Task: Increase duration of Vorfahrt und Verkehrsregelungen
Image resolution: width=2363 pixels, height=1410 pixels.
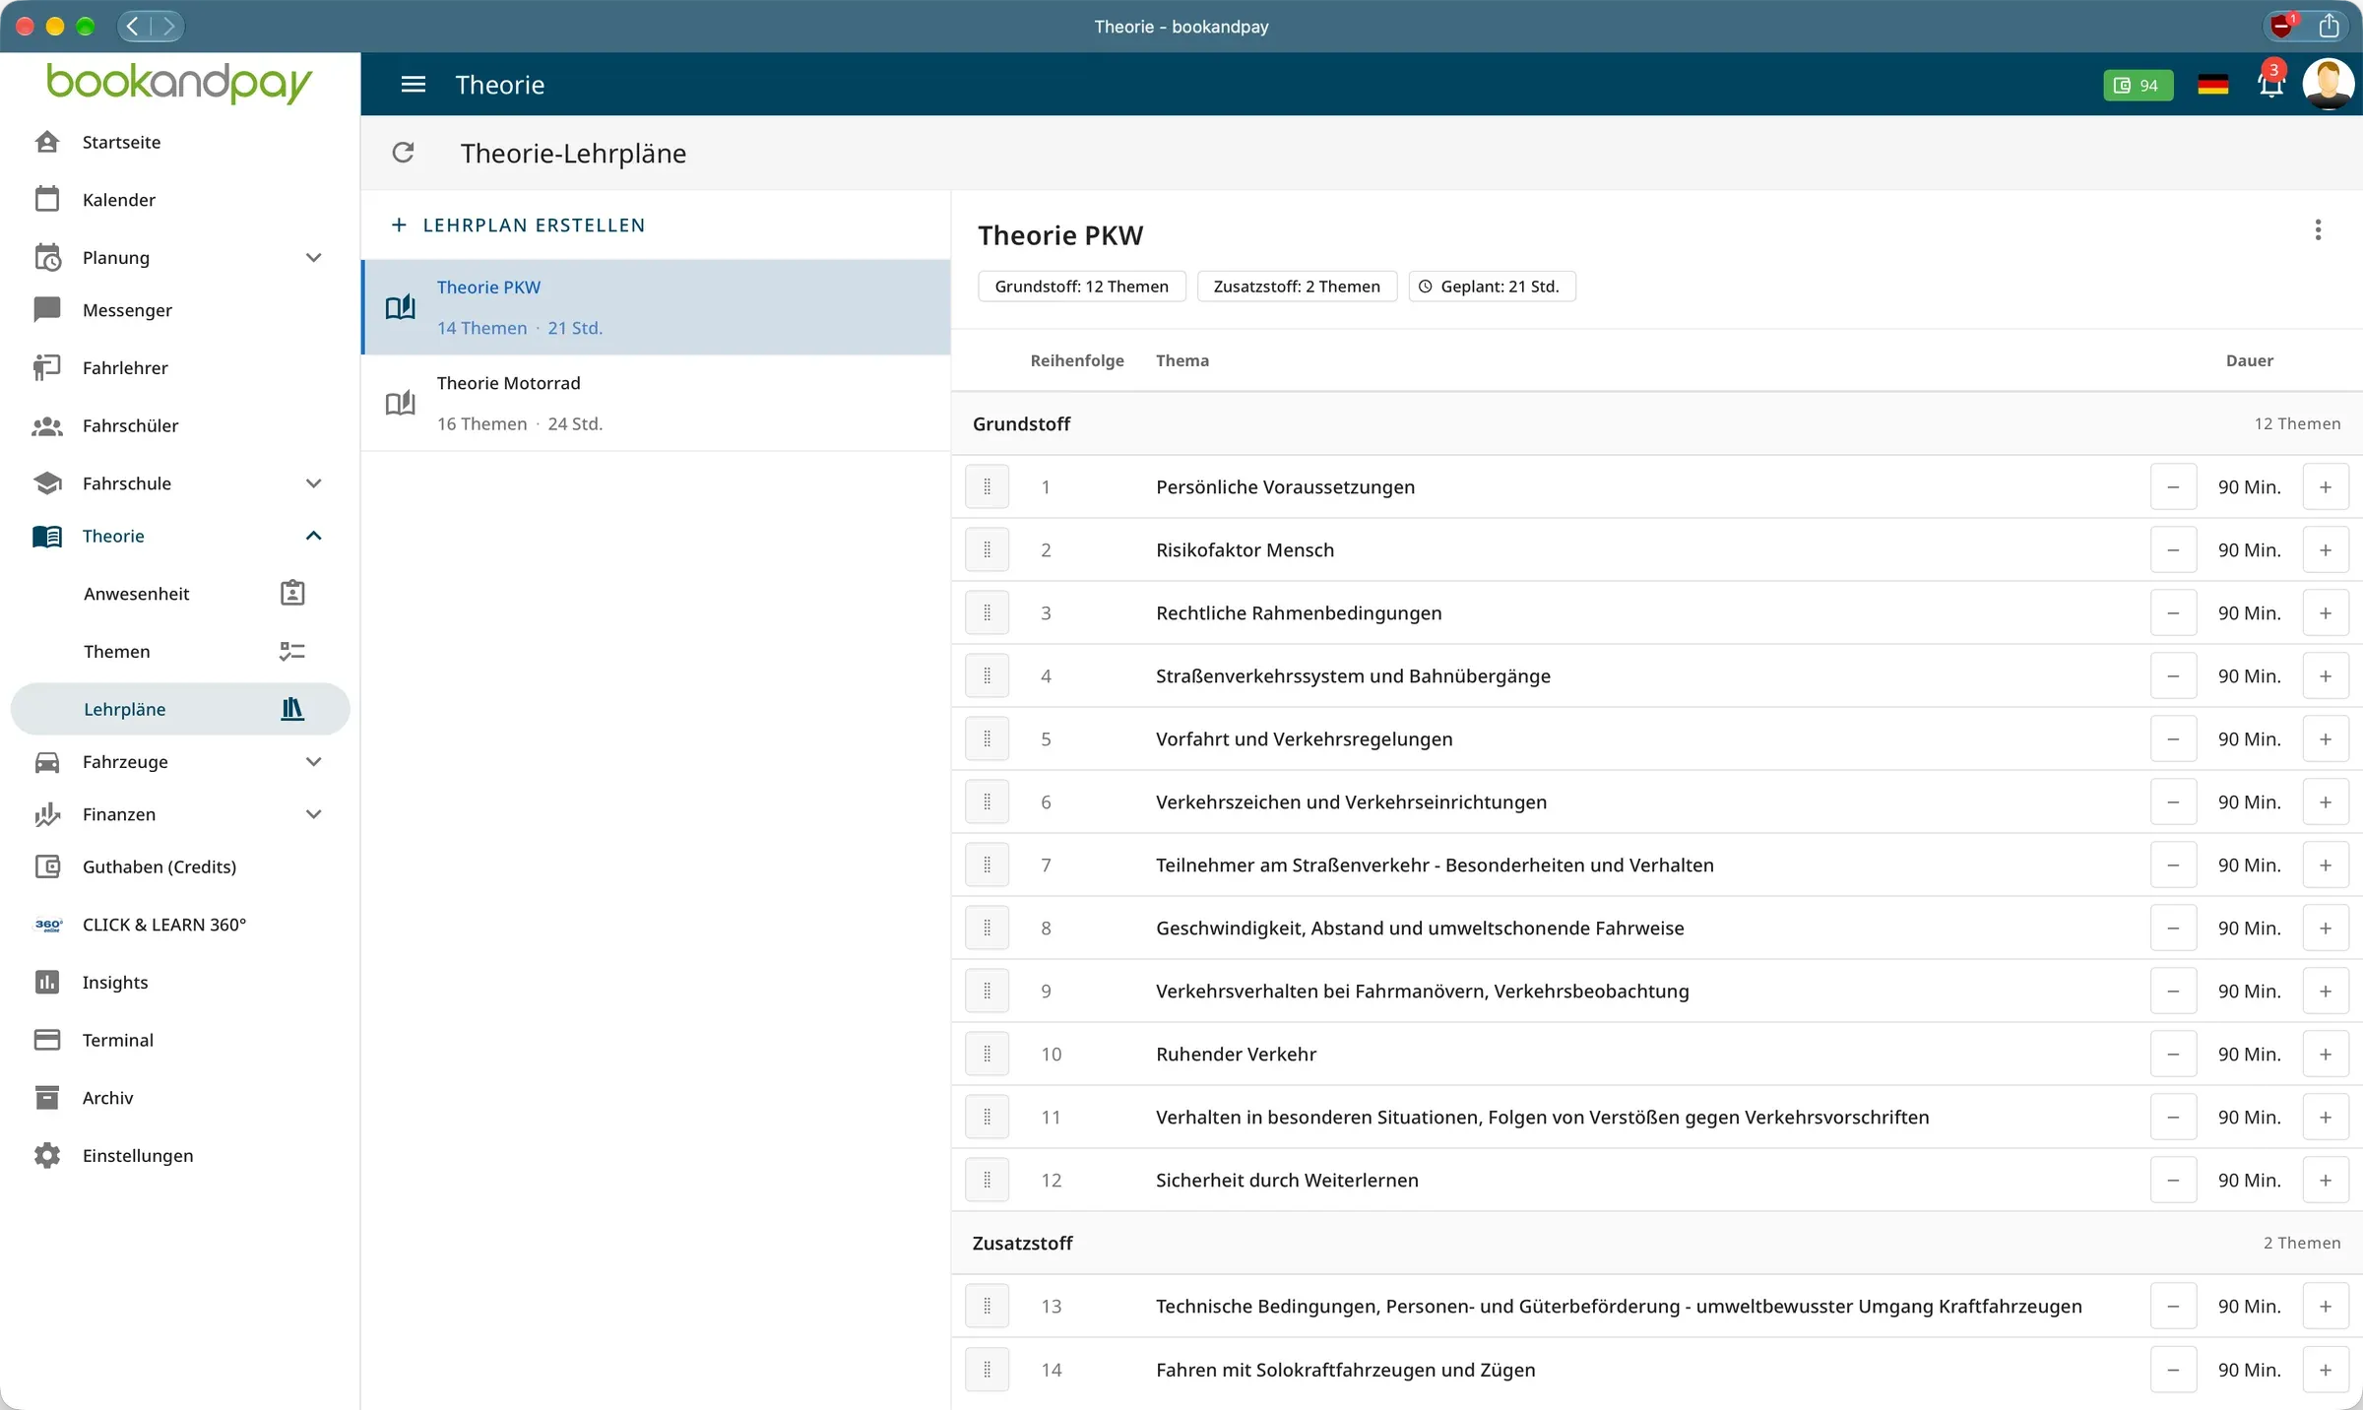Action: 2325,738
